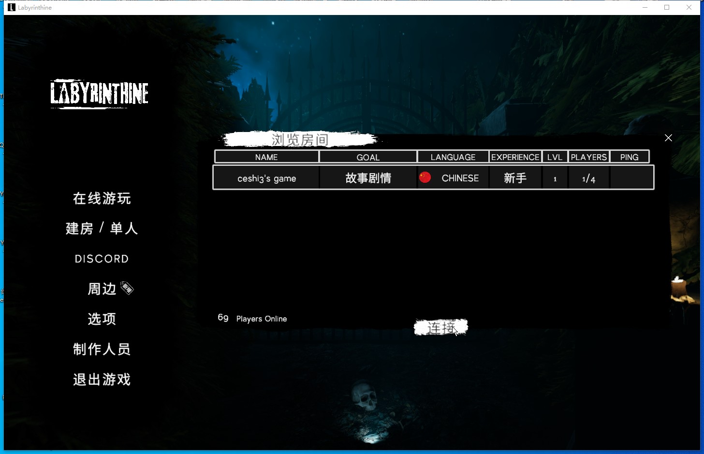Sort rooms by LANGUAGE column header
Screen dimensions: 704x454
click(x=453, y=157)
